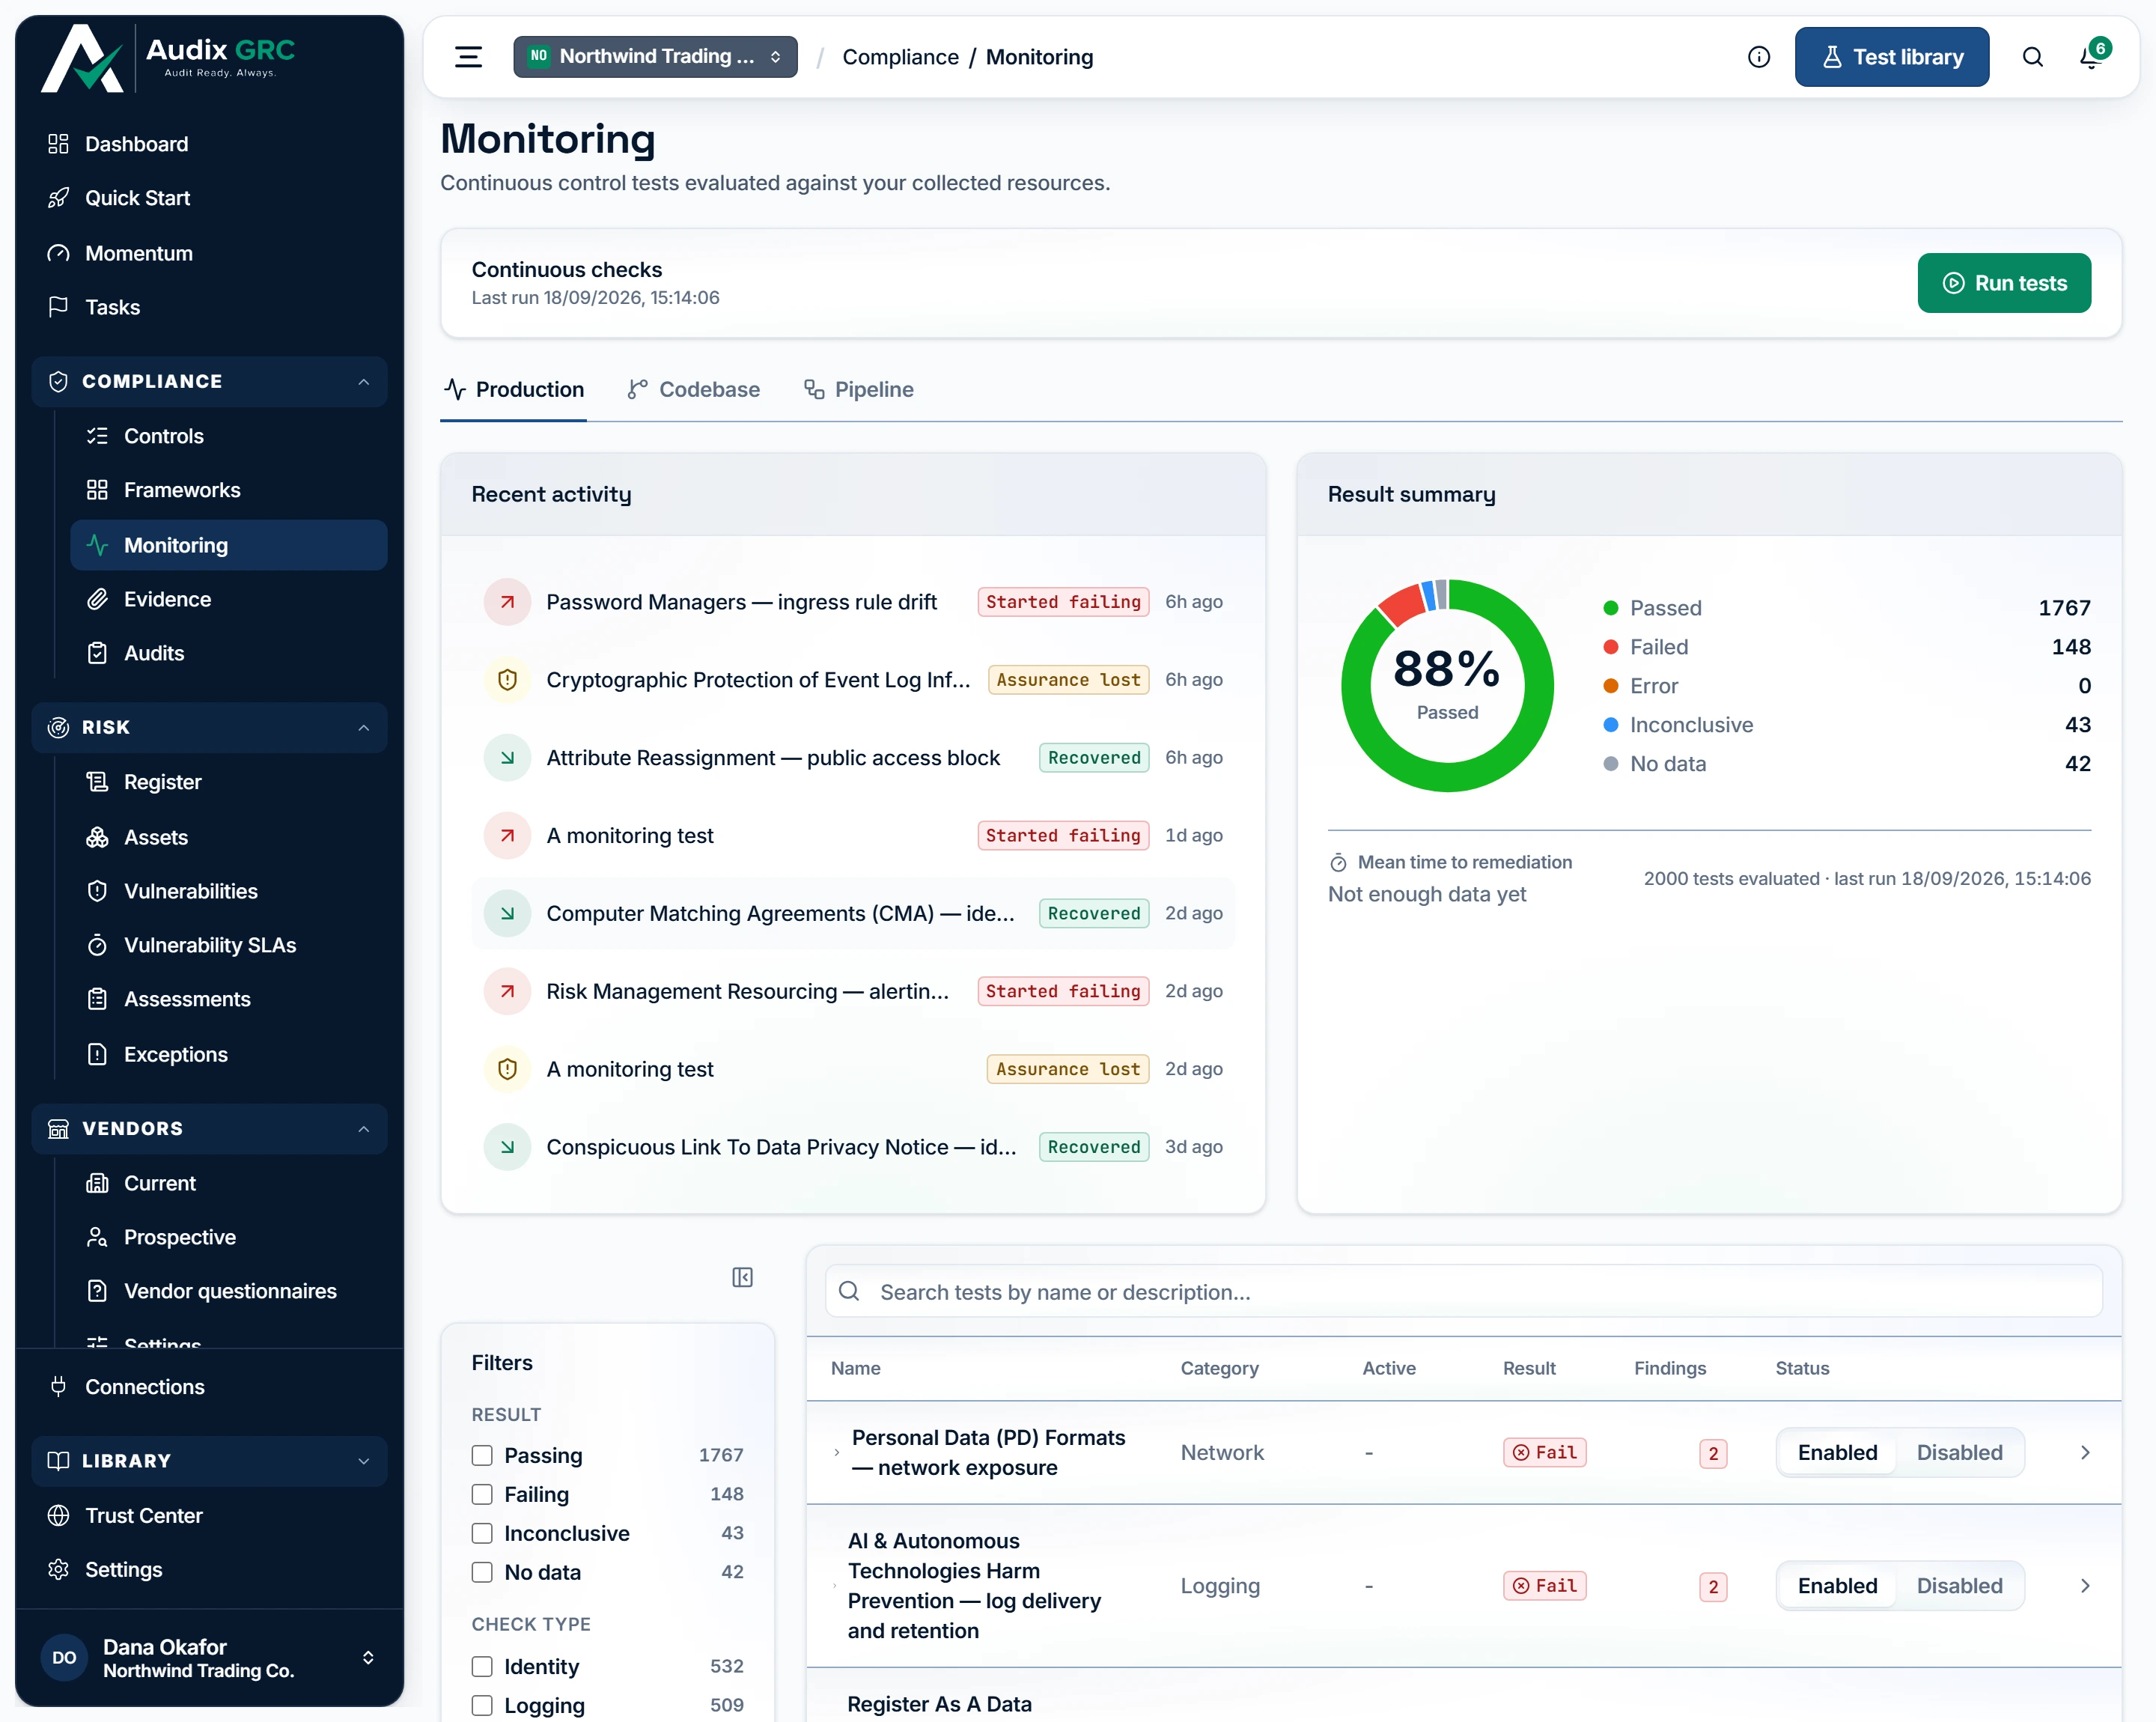Collapse the COMPLIANCE section
The height and width of the screenshot is (1722, 2156).
tap(209, 381)
